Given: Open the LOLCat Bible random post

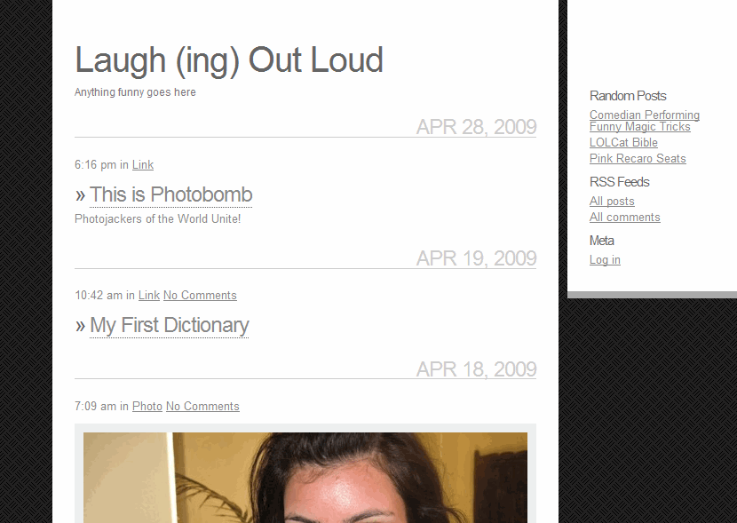Looking at the screenshot, I should [x=623, y=142].
